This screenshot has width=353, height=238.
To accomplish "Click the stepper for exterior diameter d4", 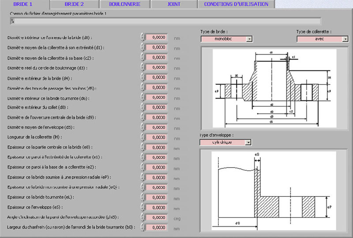I will [142, 78].
